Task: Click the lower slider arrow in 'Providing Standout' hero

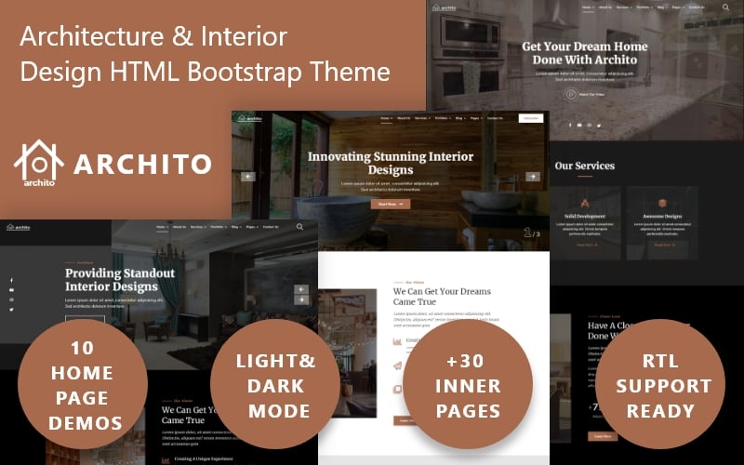Action: [301, 299]
